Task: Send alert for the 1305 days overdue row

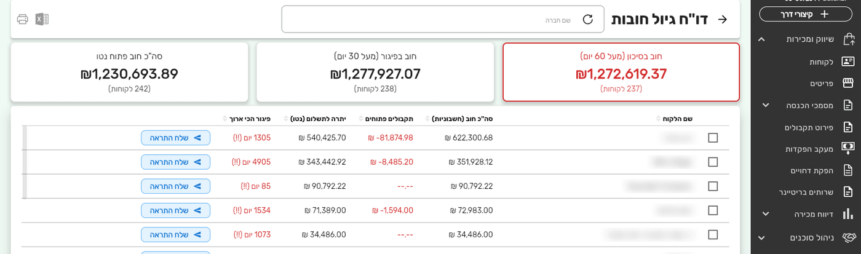Action: pyautogui.click(x=176, y=138)
